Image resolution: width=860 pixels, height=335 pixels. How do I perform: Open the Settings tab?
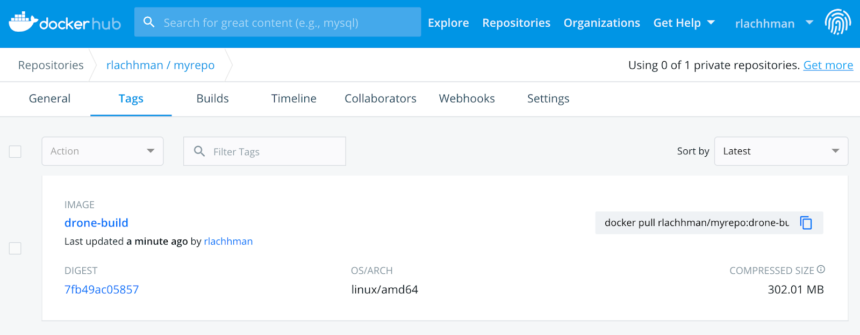(x=548, y=99)
